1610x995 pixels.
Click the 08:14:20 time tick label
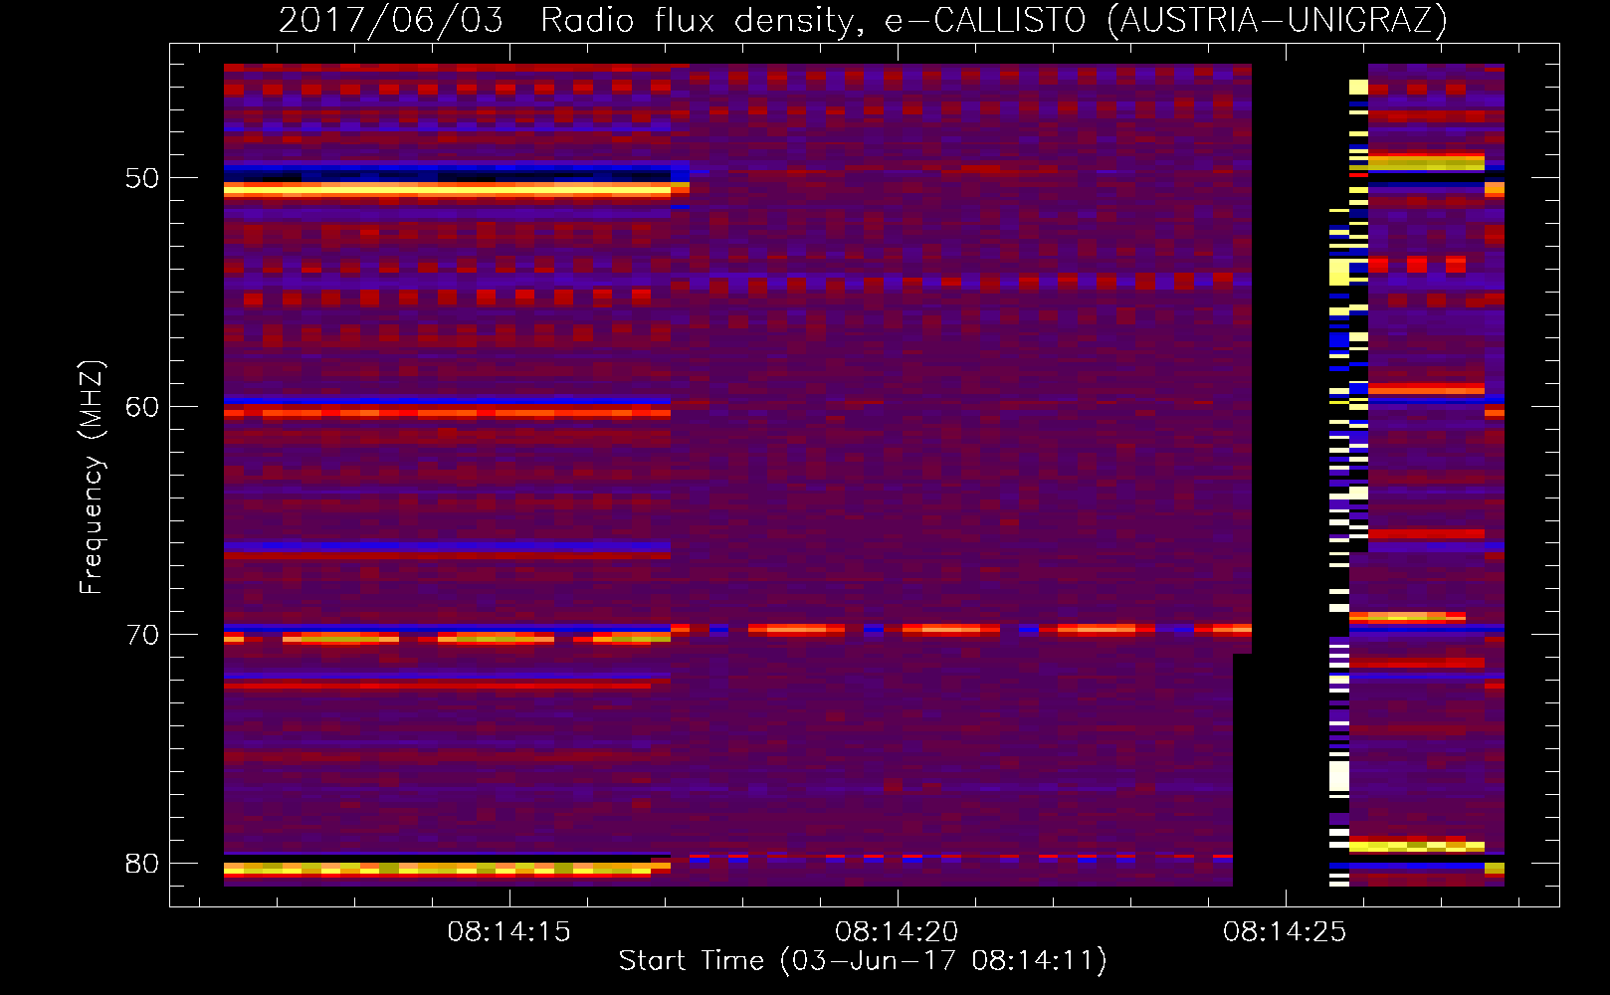[x=897, y=932]
